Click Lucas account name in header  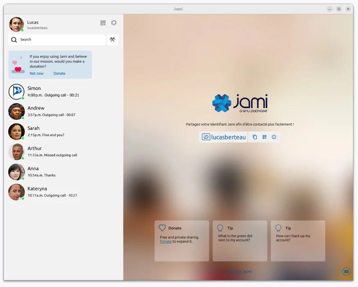pyautogui.click(x=33, y=22)
